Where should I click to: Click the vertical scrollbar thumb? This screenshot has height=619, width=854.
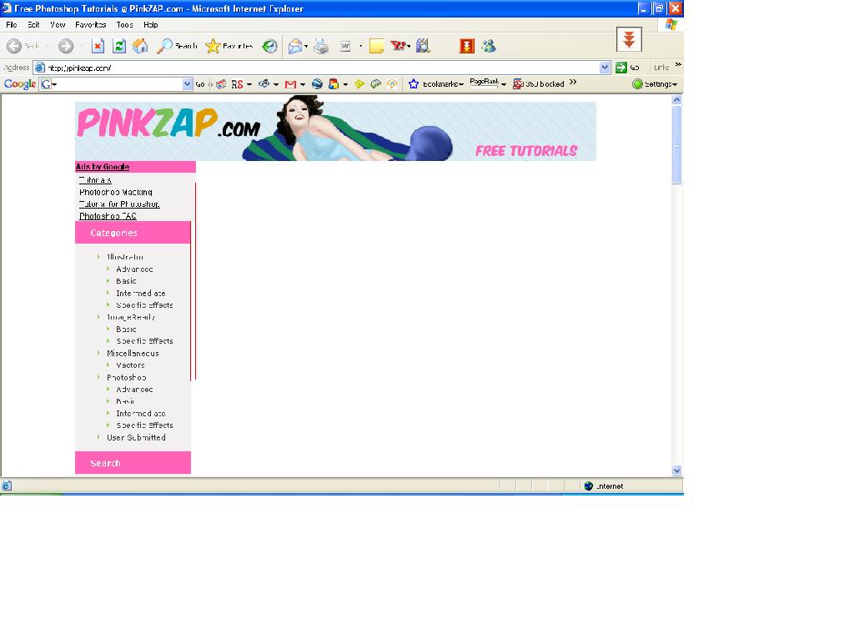[x=676, y=145]
